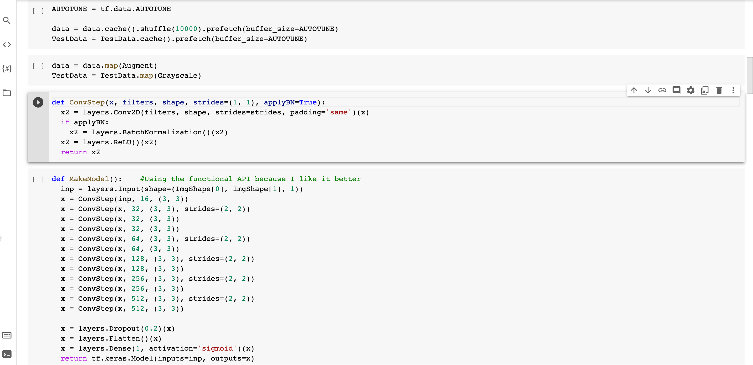Image resolution: width=753 pixels, height=365 pixels.
Task: Open the command palette icon
Action: pos(7,335)
